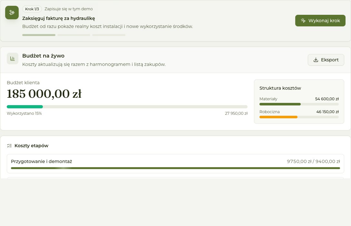Viewport: 351px width, 226px height.
Task: Click the sparkle cursor icon in Wykonaj krok
Action: tap(303, 21)
